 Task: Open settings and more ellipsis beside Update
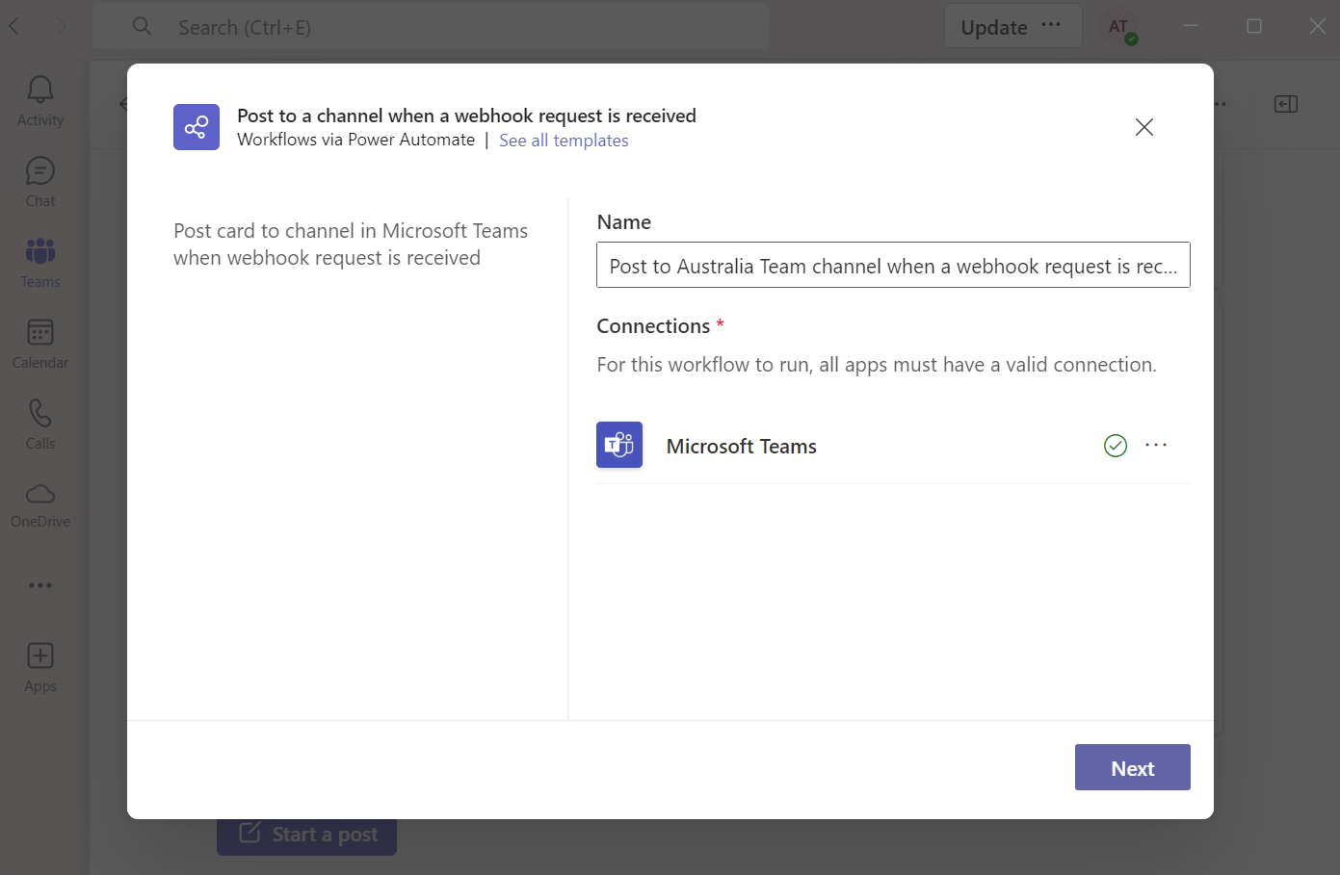pos(1051,26)
